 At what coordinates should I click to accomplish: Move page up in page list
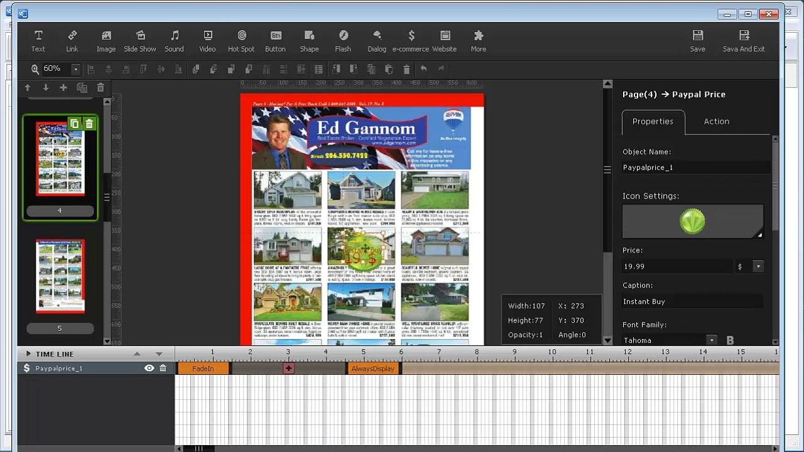coord(28,88)
